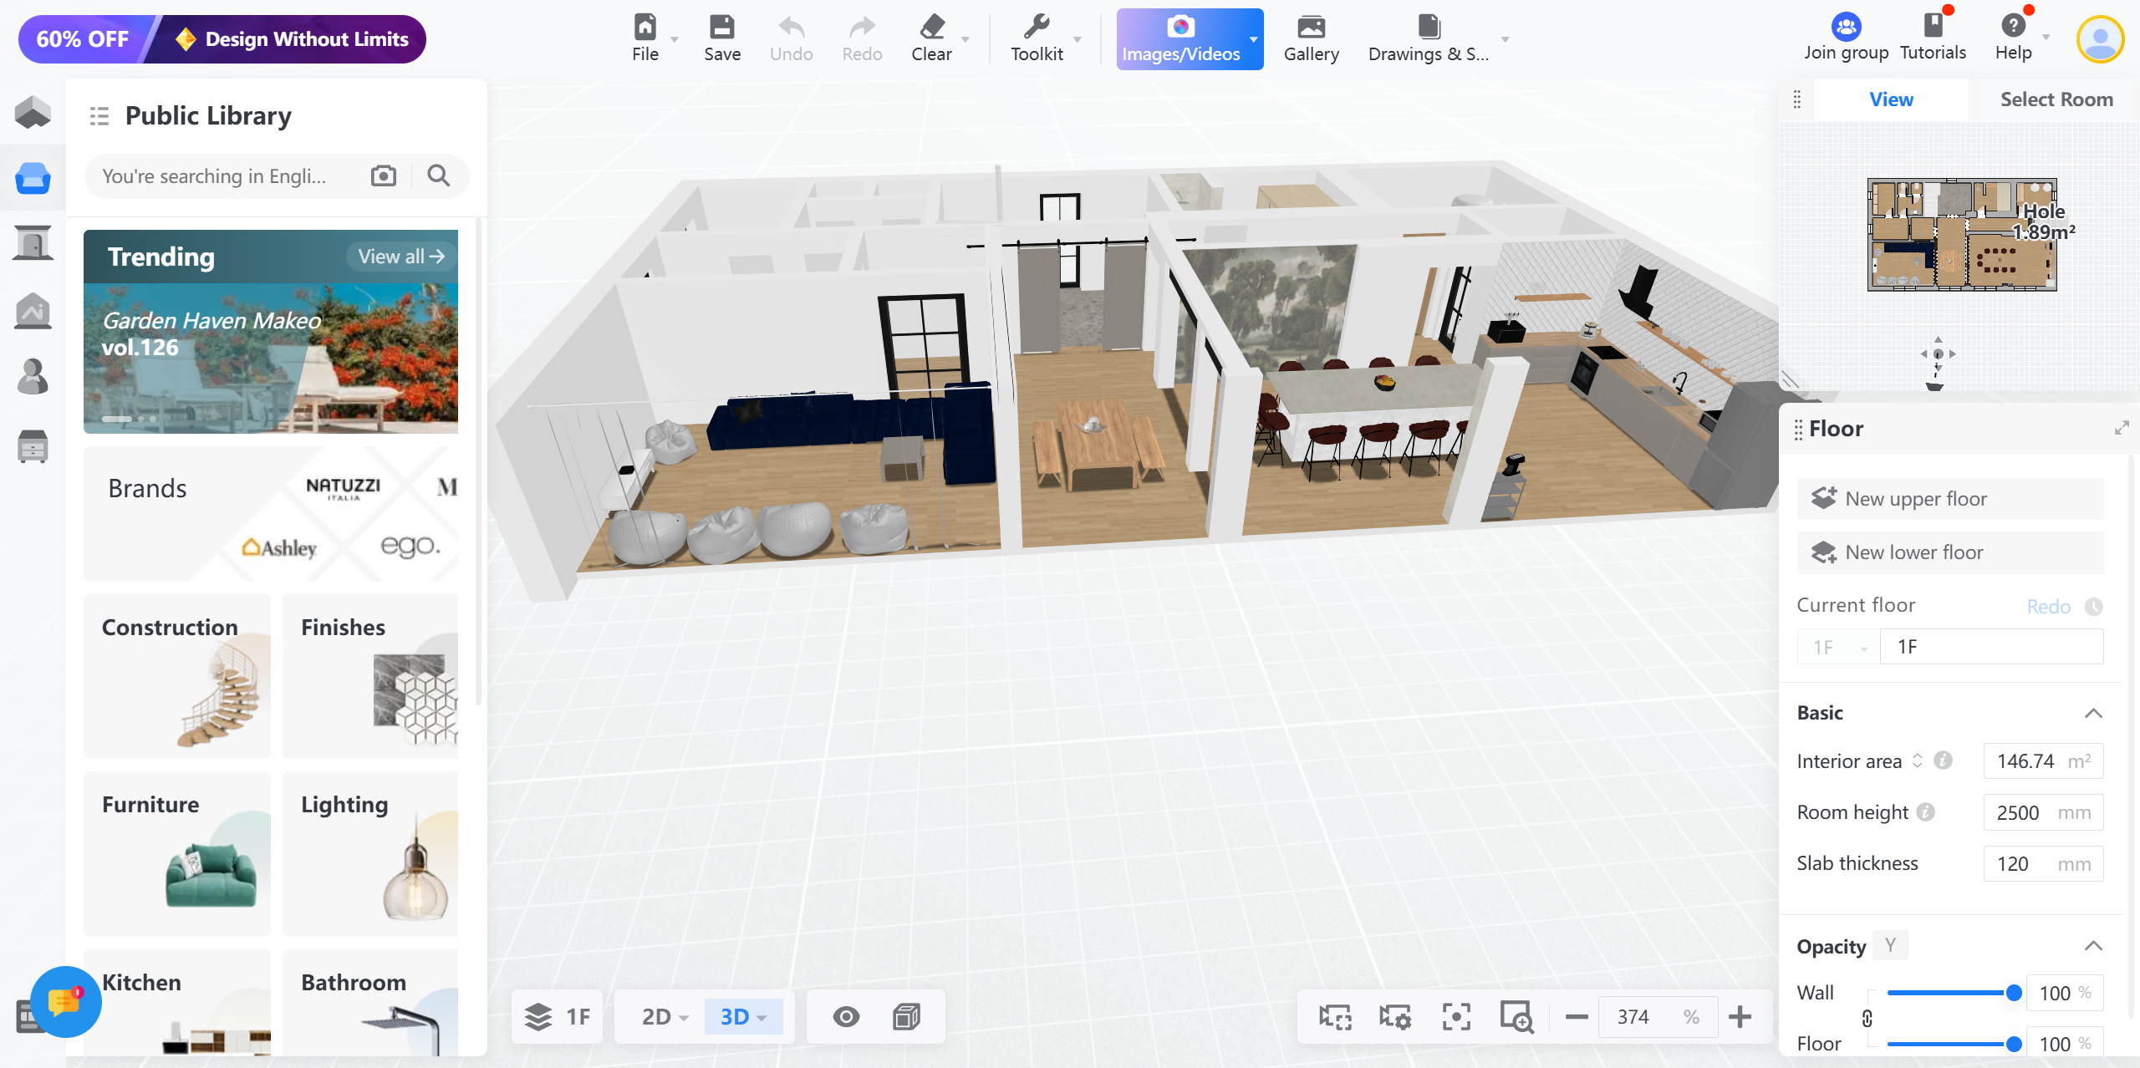Image resolution: width=2140 pixels, height=1068 pixels.
Task: Click the zoom percentage field
Action: pos(1658,1016)
